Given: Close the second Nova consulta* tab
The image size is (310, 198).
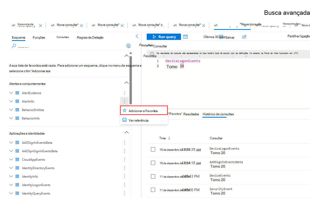Looking at the screenshot, I should pyautogui.click(x=81, y=26).
